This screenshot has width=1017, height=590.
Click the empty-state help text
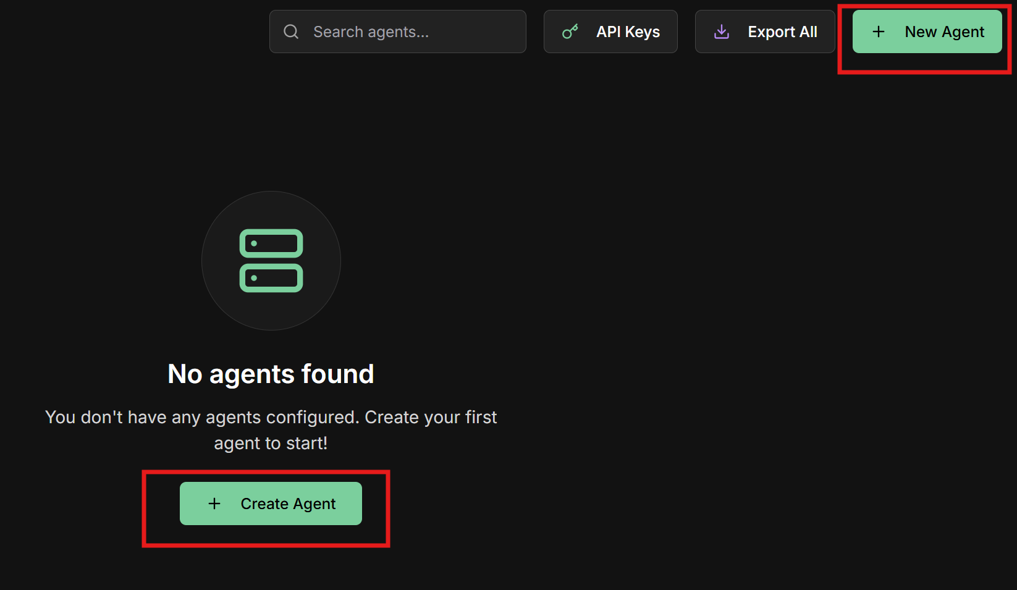pyautogui.click(x=271, y=429)
